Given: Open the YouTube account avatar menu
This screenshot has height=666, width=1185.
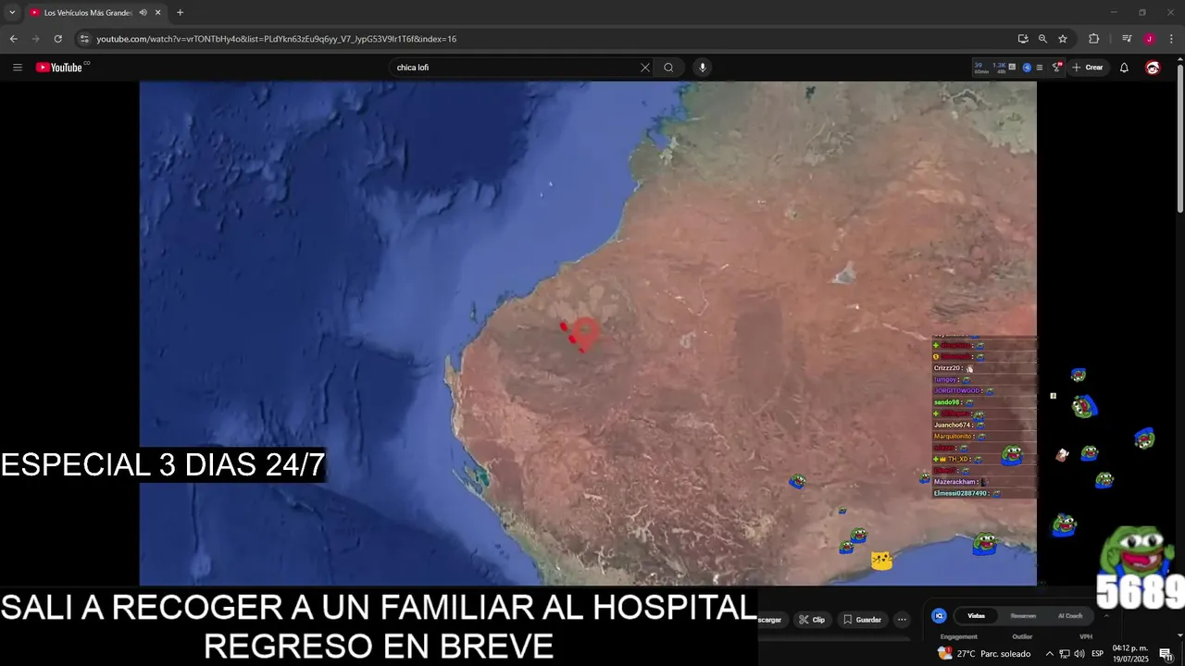Looking at the screenshot, I should [x=1153, y=68].
